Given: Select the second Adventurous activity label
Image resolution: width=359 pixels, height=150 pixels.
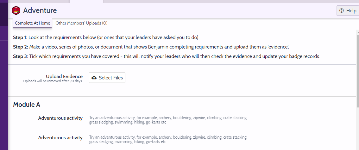Looking at the screenshot, I should coord(60,138).
